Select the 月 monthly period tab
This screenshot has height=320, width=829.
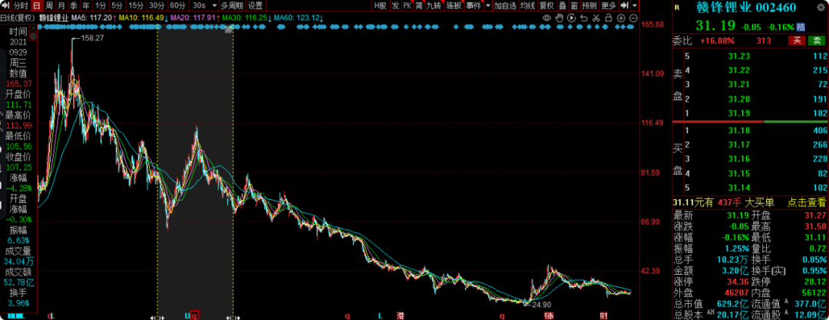(x=61, y=6)
